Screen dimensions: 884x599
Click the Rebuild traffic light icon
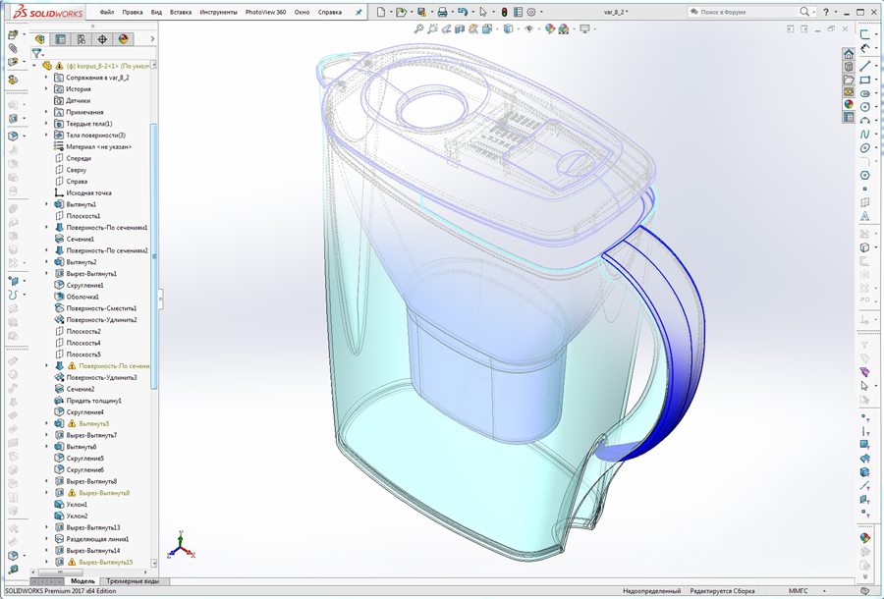[504, 12]
